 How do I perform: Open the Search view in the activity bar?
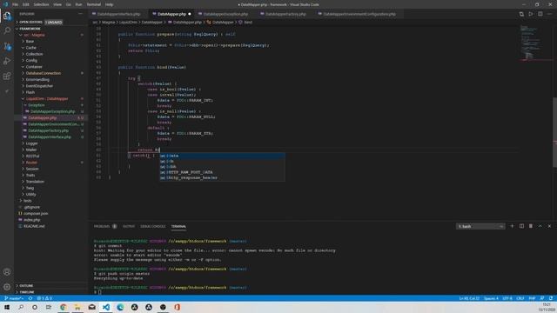7,30
